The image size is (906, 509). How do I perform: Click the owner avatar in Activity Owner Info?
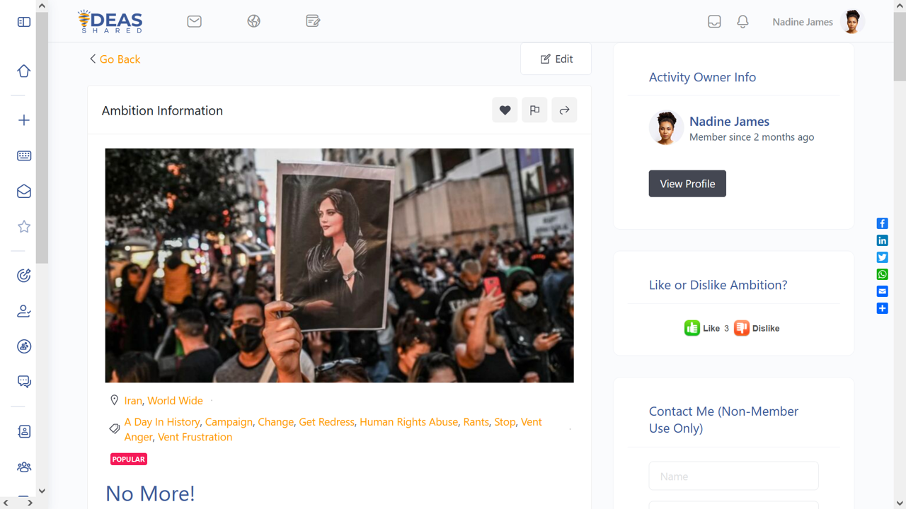[665, 128]
